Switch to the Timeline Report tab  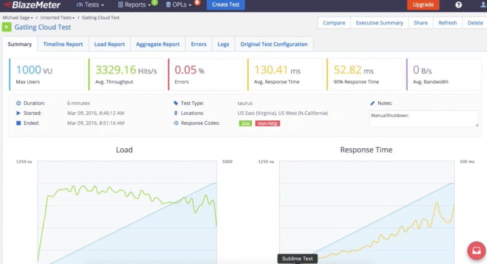click(x=63, y=44)
